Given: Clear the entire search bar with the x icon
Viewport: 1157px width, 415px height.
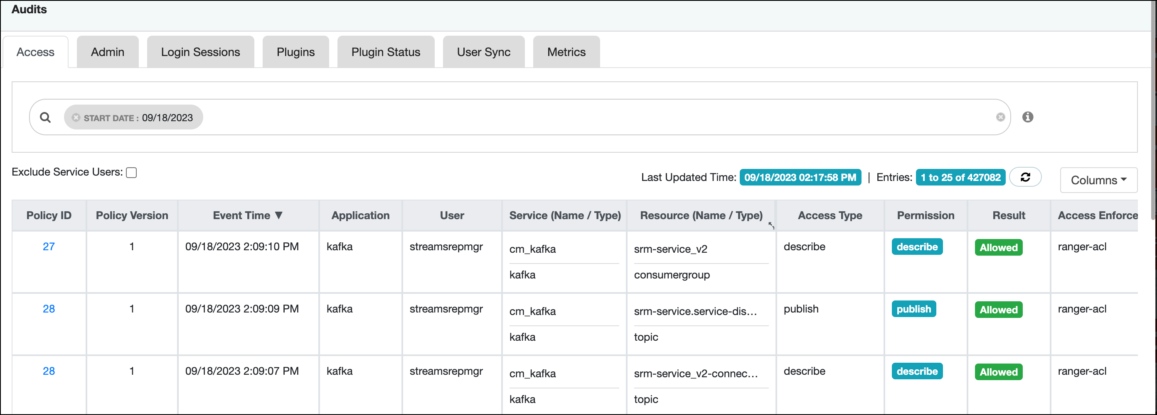Looking at the screenshot, I should coord(1001,117).
